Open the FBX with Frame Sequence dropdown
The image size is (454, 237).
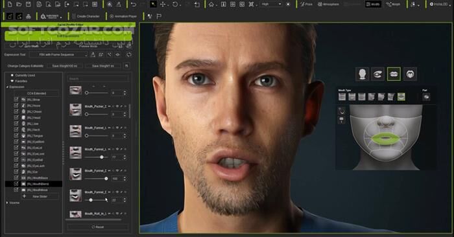pyautogui.click(x=58, y=54)
